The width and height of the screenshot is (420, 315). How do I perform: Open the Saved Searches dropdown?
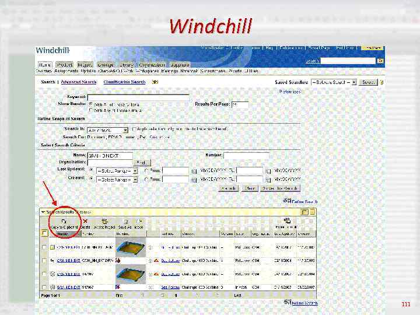pos(334,82)
